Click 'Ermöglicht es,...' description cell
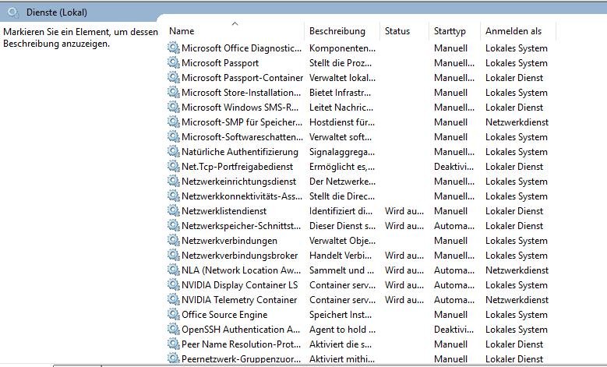This screenshot has width=607, height=367. click(342, 167)
